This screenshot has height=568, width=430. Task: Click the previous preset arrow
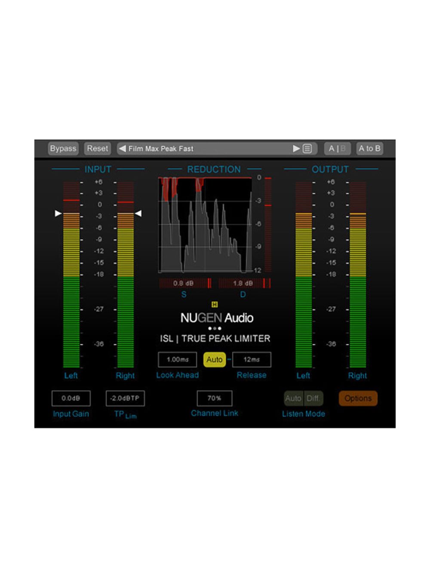[122, 148]
